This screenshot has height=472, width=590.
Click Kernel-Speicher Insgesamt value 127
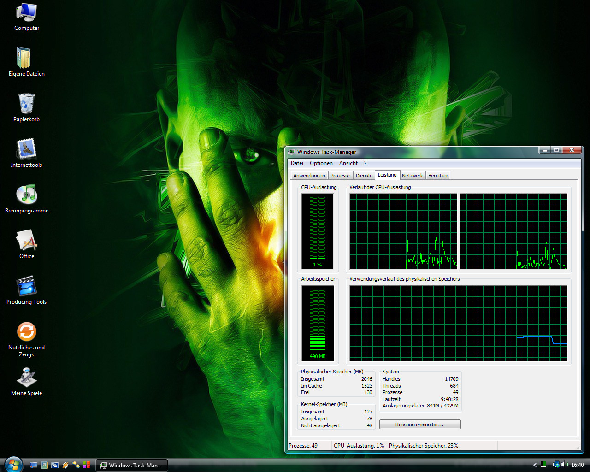point(368,412)
